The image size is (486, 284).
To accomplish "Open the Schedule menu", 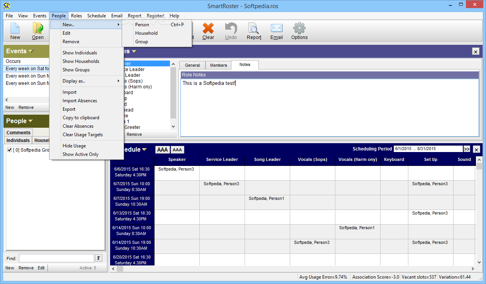I will click(x=97, y=16).
